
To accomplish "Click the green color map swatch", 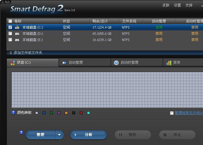I will pyautogui.click(x=51, y=113).
